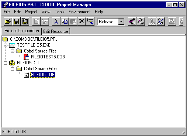
Task: Click the Delete X icon
Action: [82, 21]
